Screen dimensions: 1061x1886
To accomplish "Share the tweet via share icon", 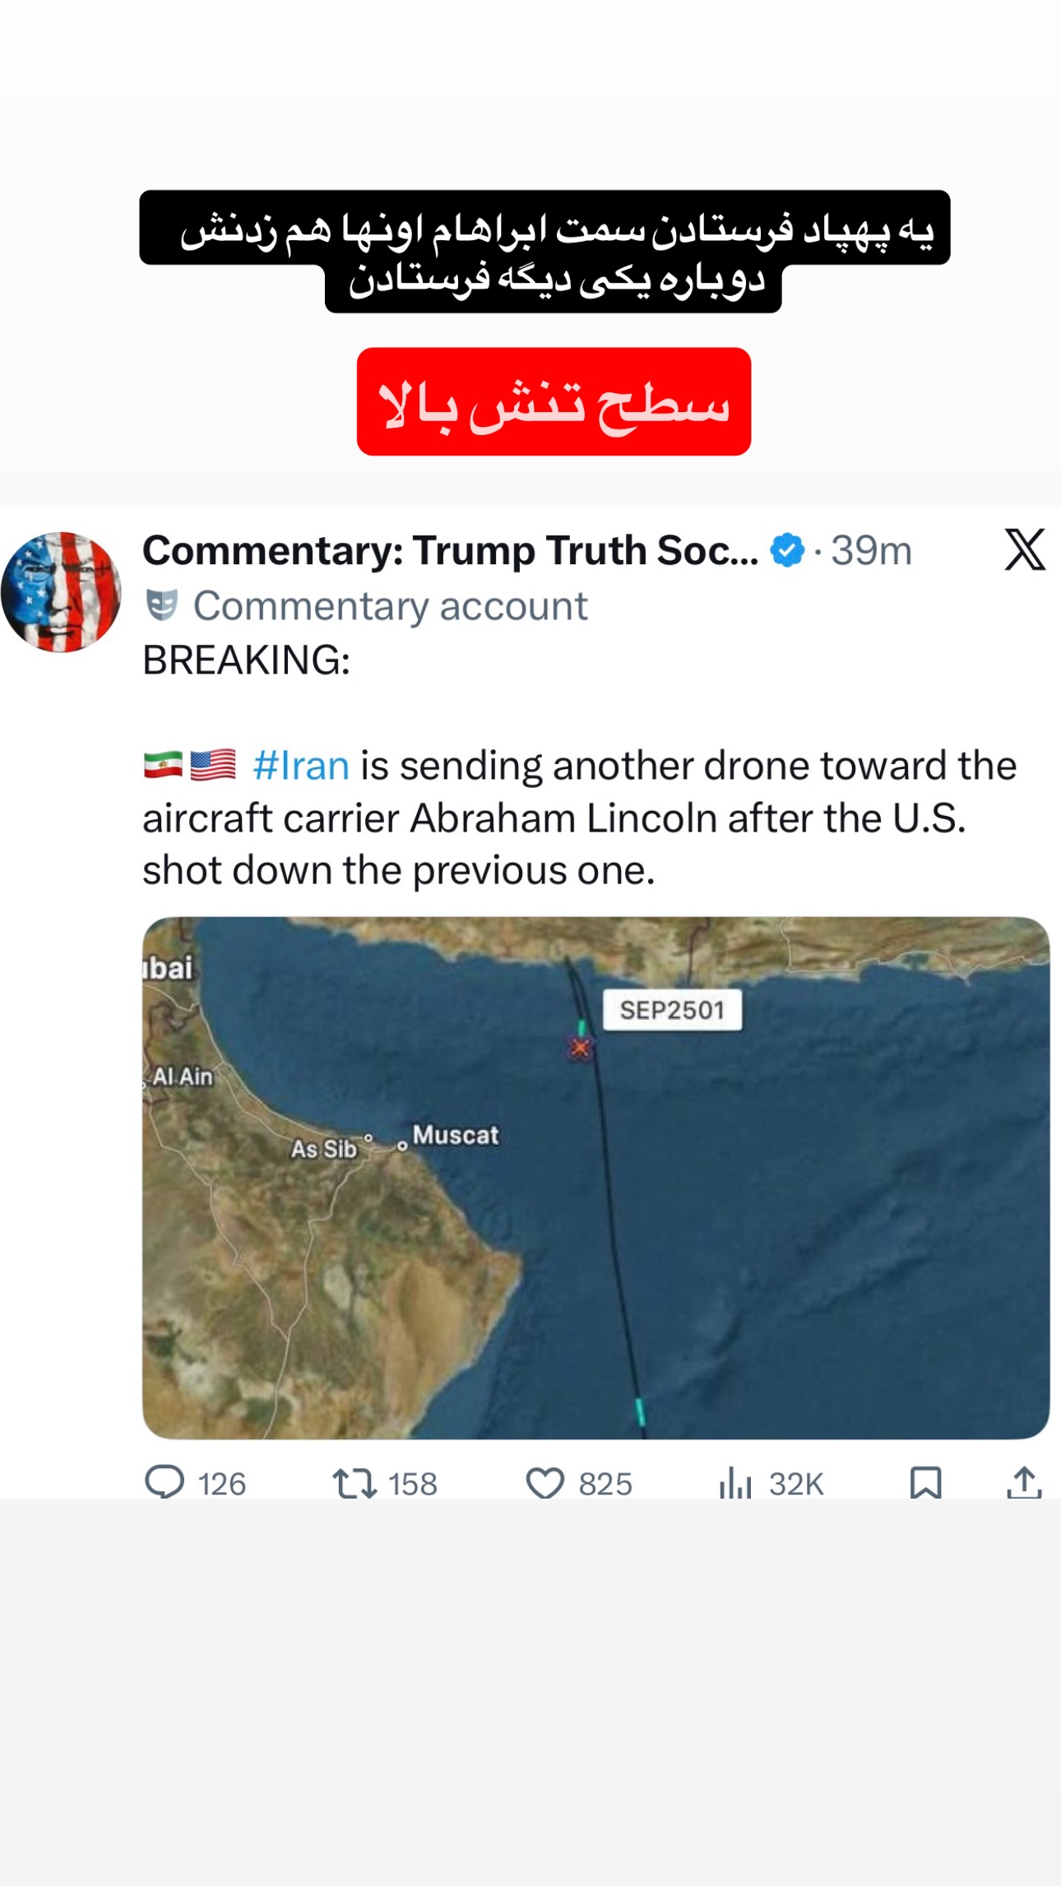I will (x=1024, y=1482).
